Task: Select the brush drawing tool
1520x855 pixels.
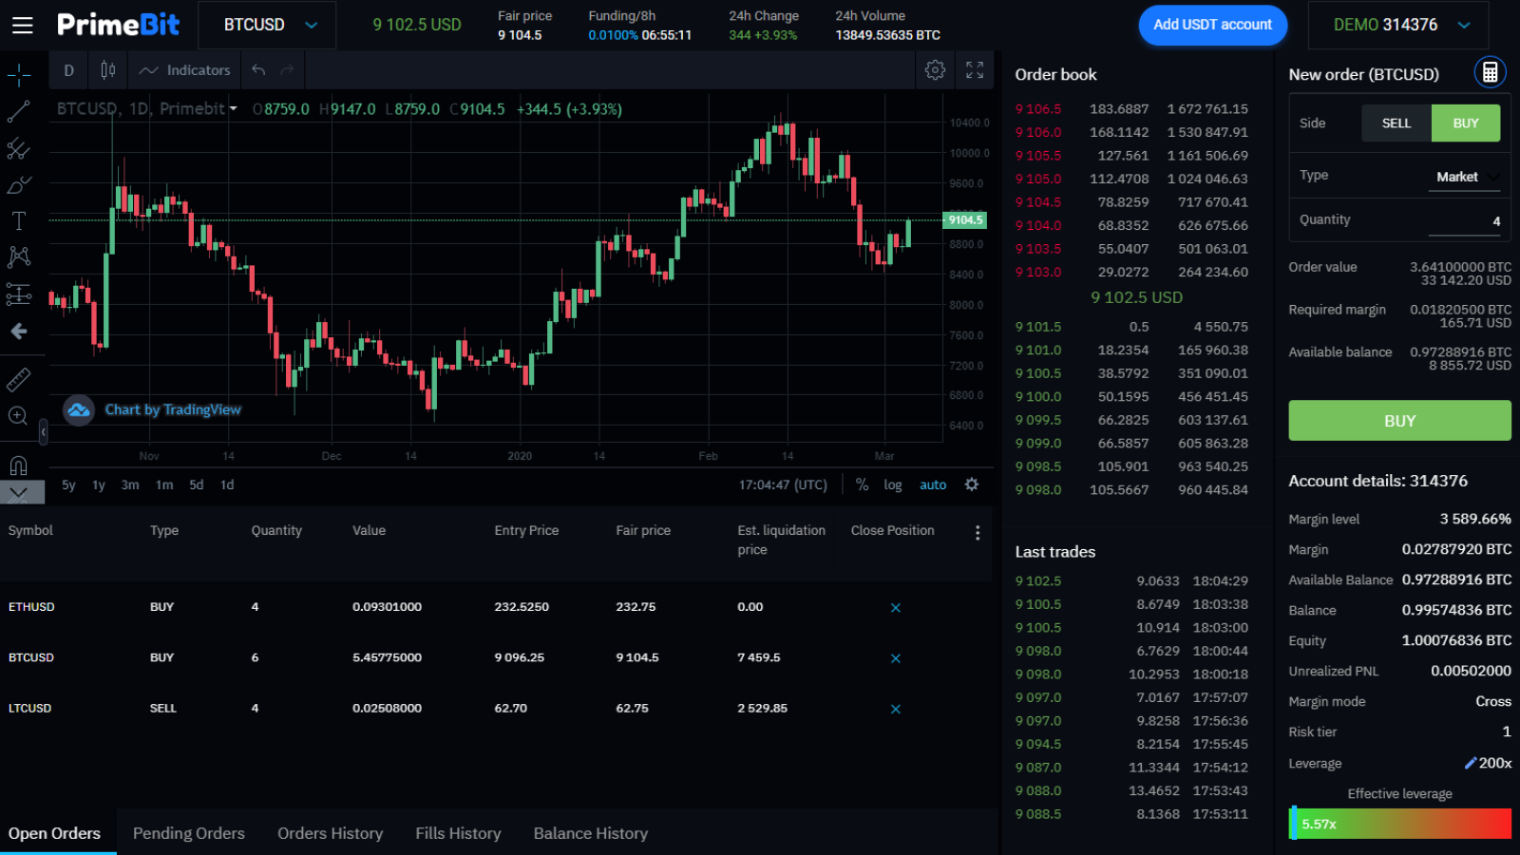Action: (19, 184)
